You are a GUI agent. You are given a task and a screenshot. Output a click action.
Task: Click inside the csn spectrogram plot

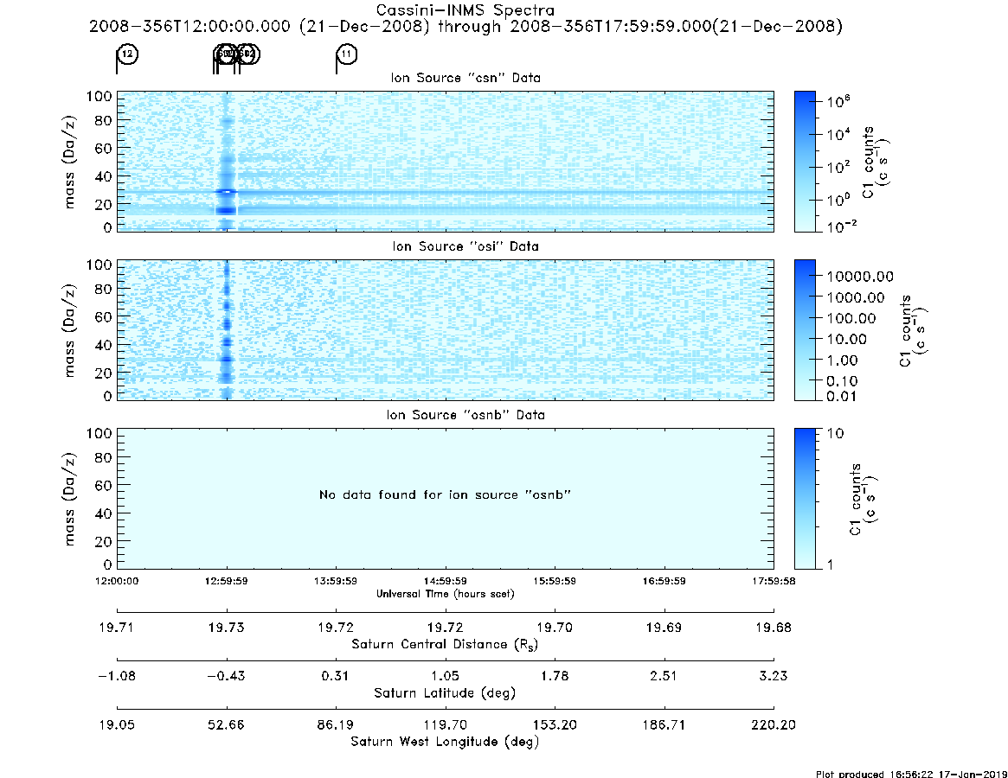(x=445, y=162)
